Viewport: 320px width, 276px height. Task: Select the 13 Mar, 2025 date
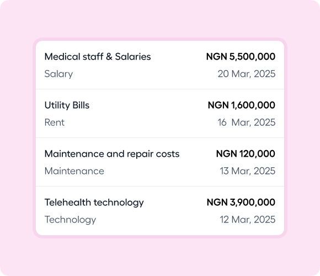point(248,171)
